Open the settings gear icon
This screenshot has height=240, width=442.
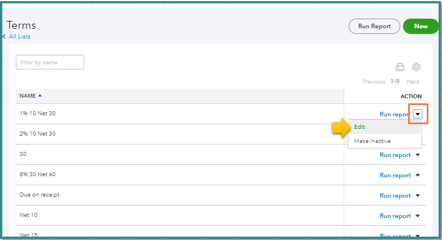click(417, 67)
